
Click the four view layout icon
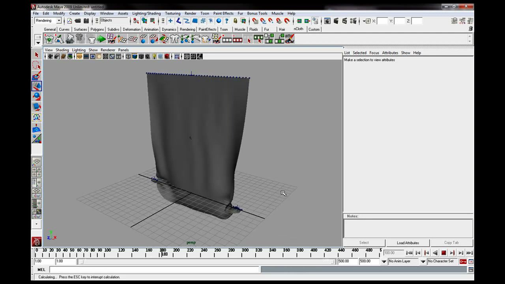point(36,172)
